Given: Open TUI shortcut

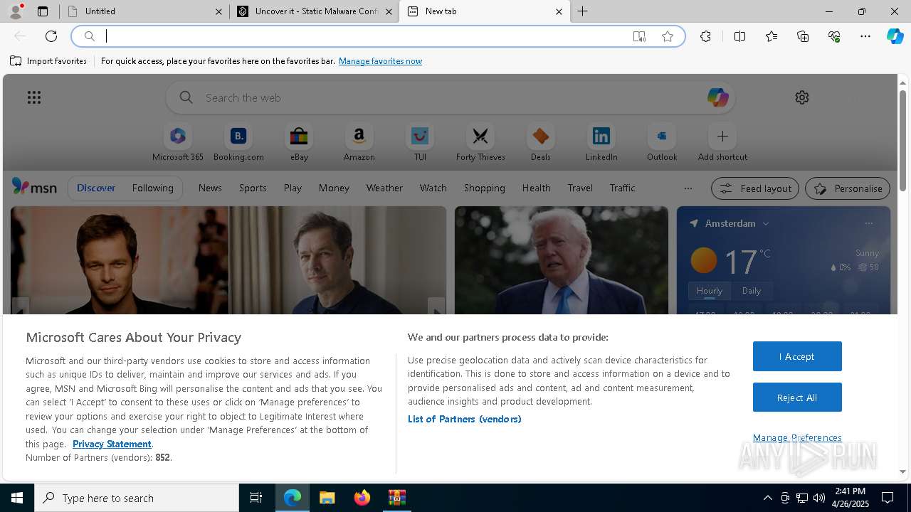Looking at the screenshot, I should click(420, 143).
